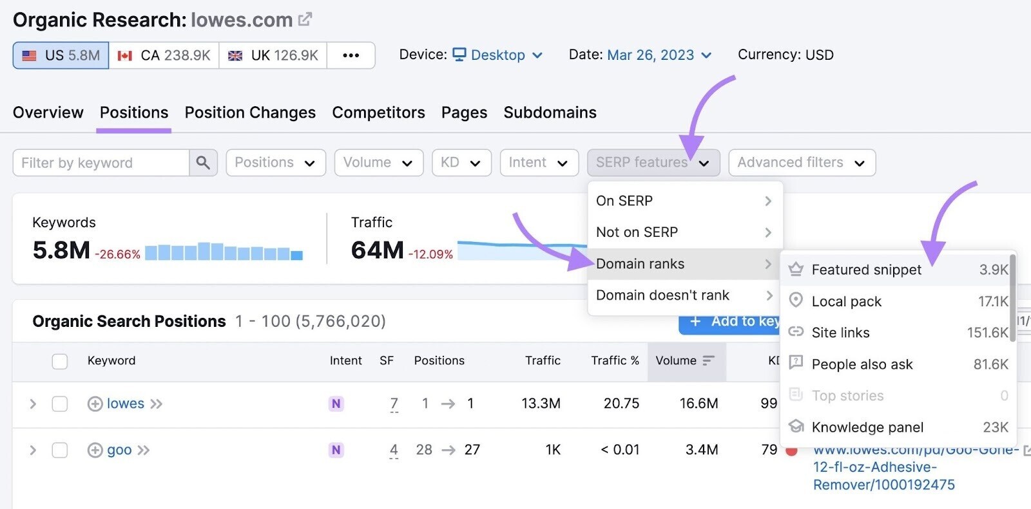Select the CA 238.9K database

coord(164,55)
